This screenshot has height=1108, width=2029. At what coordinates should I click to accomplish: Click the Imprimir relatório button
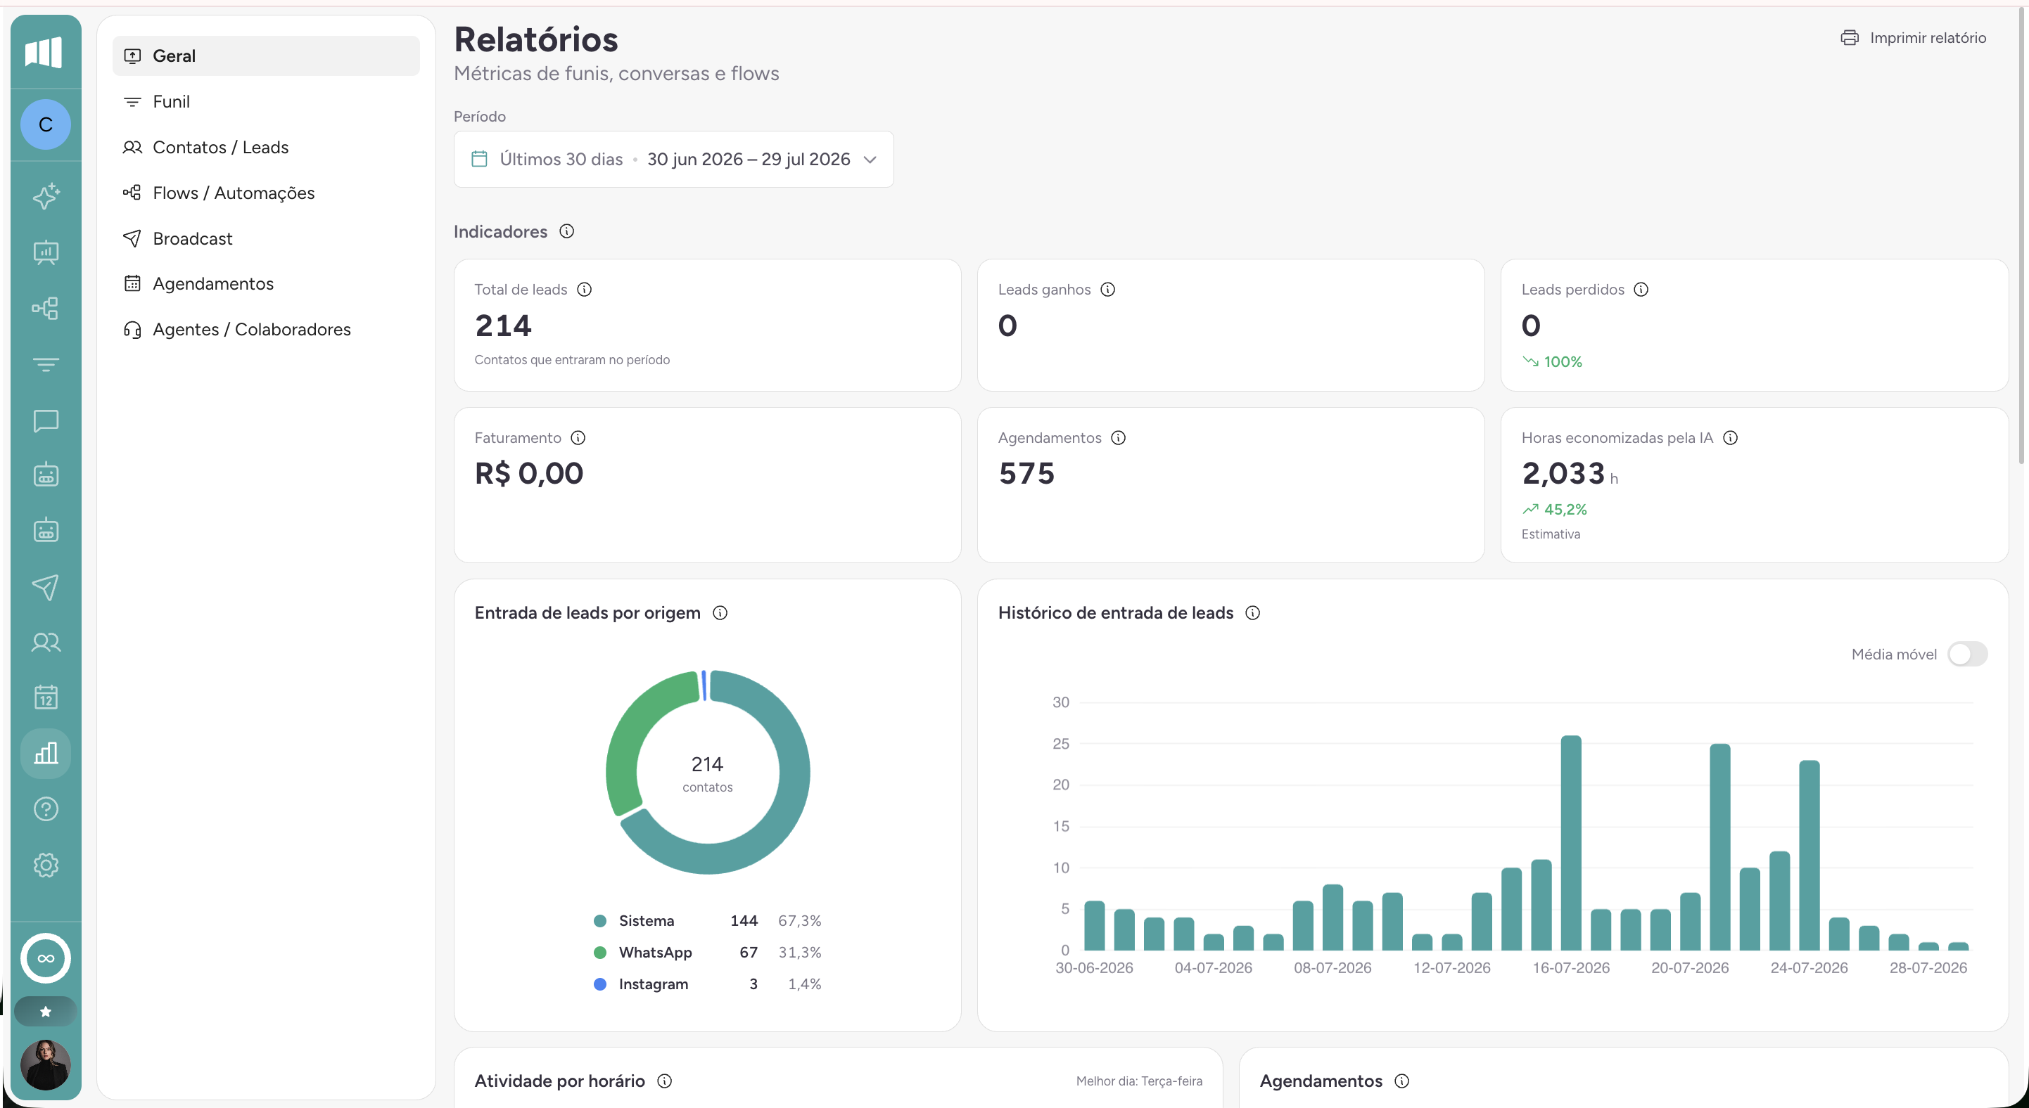coord(1913,38)
